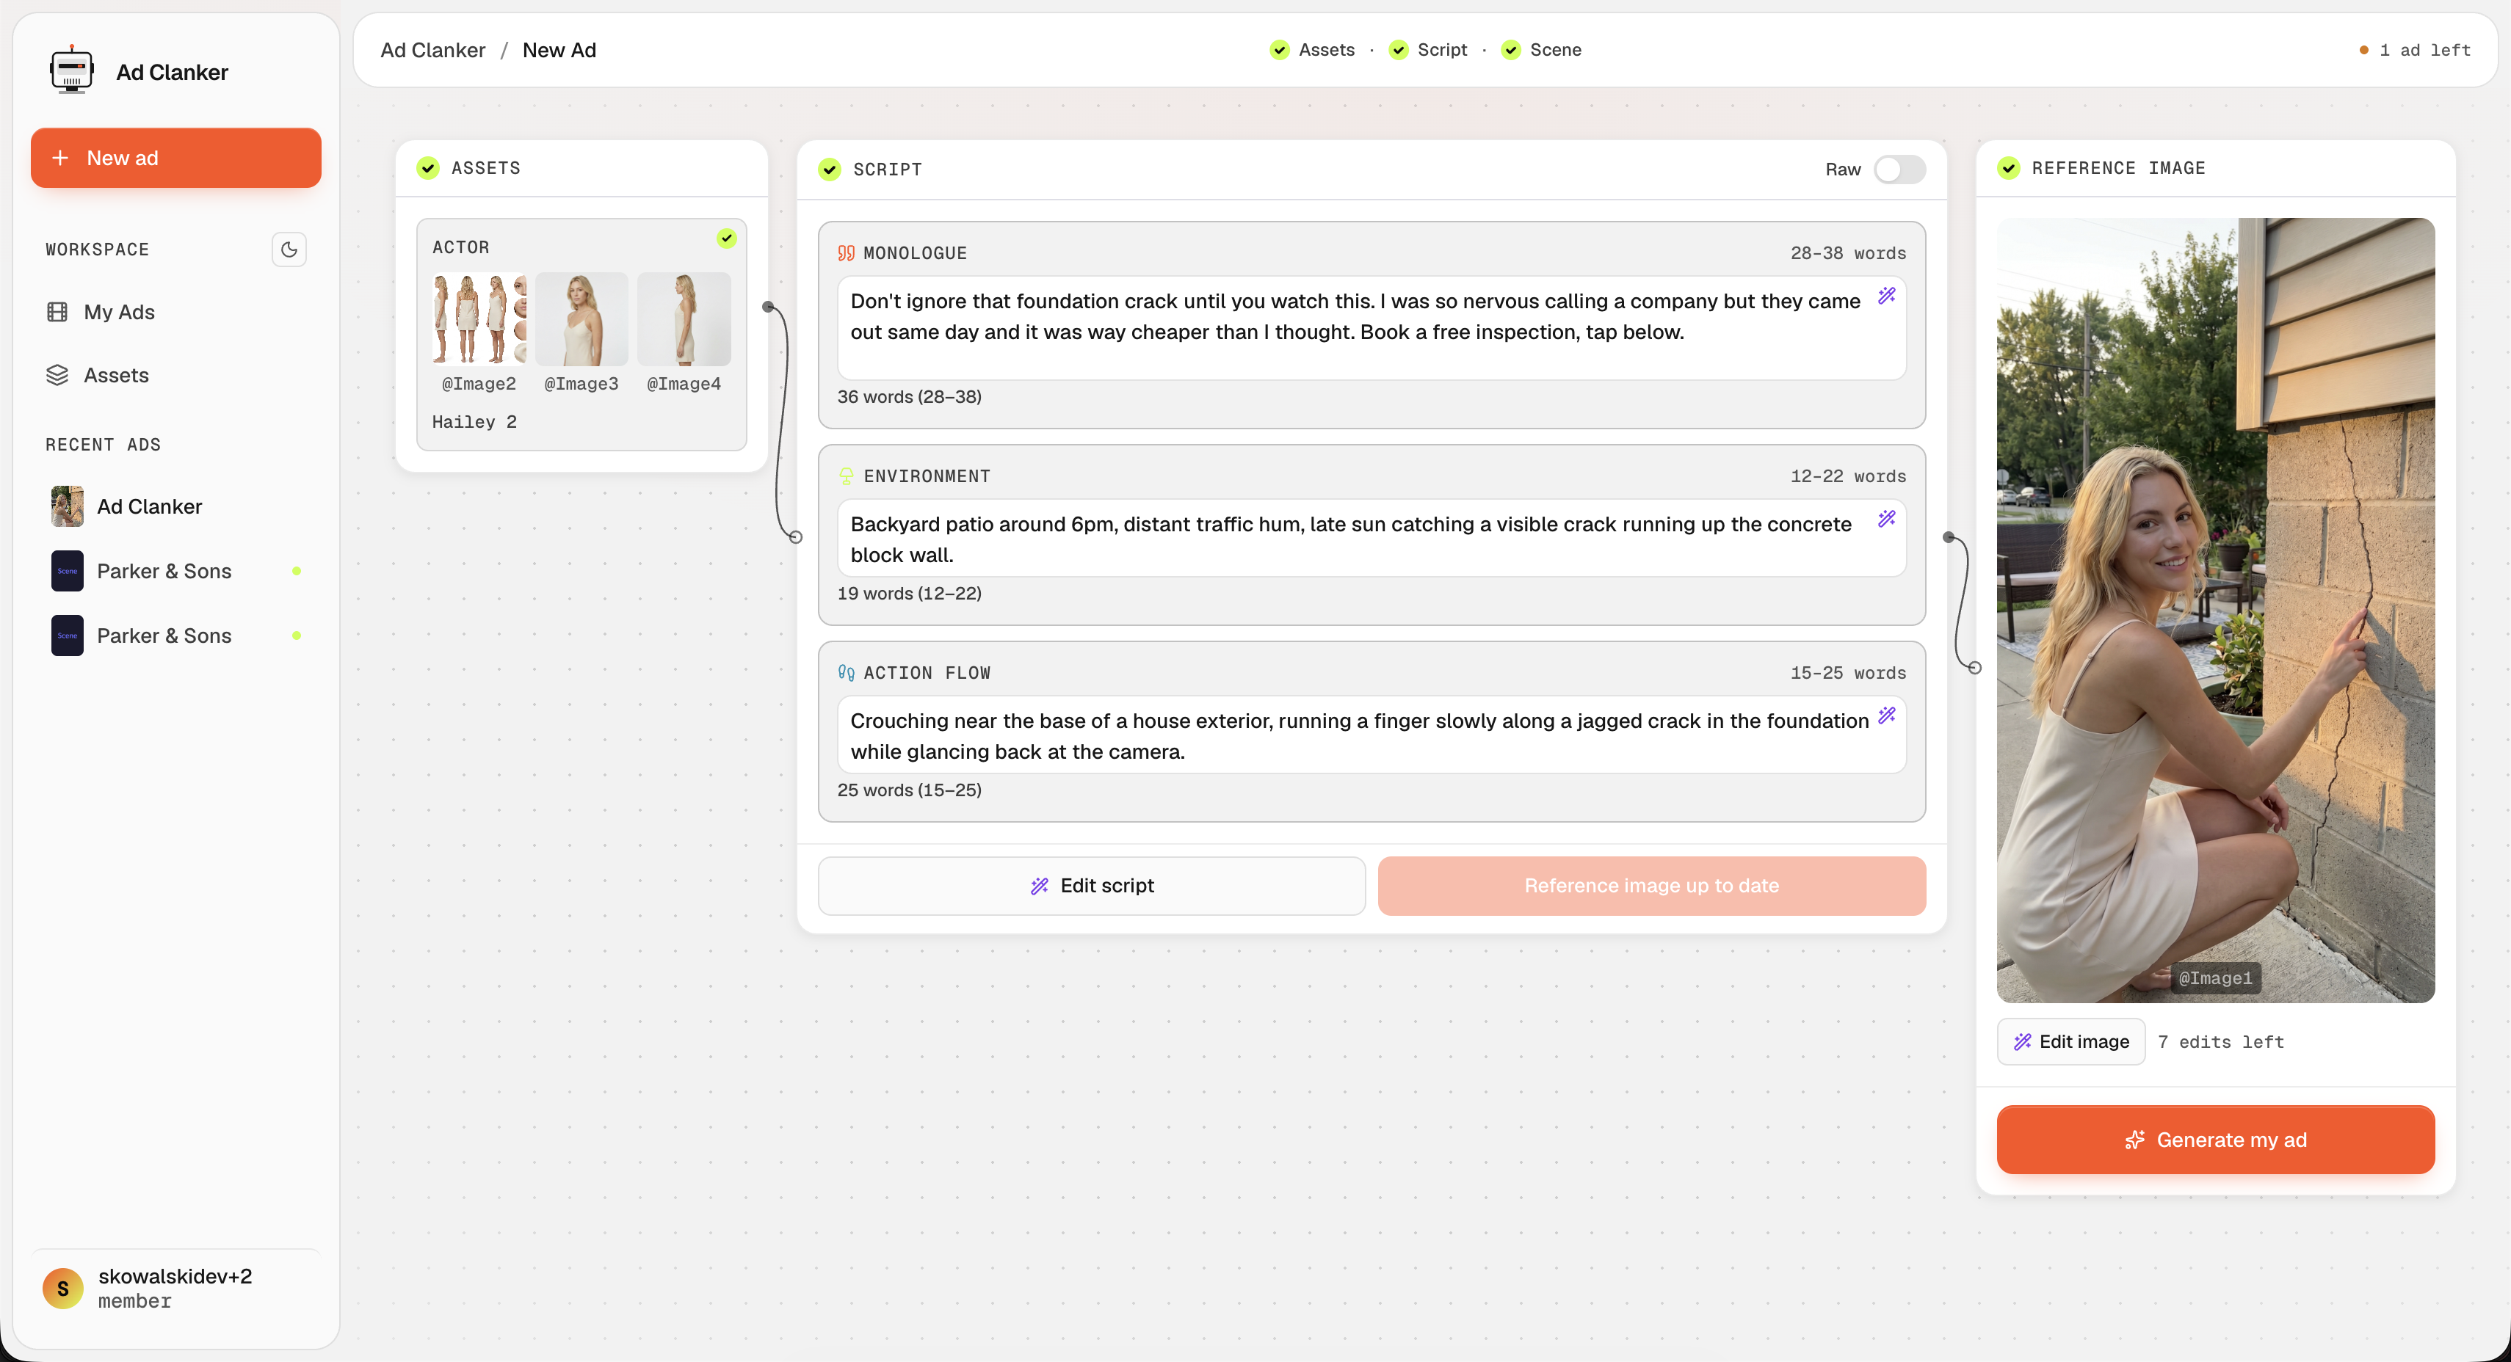The image size is (2511, 1362).
Task: Select the @Image3 actor thumbnail
Action: [x=581, y=318]
